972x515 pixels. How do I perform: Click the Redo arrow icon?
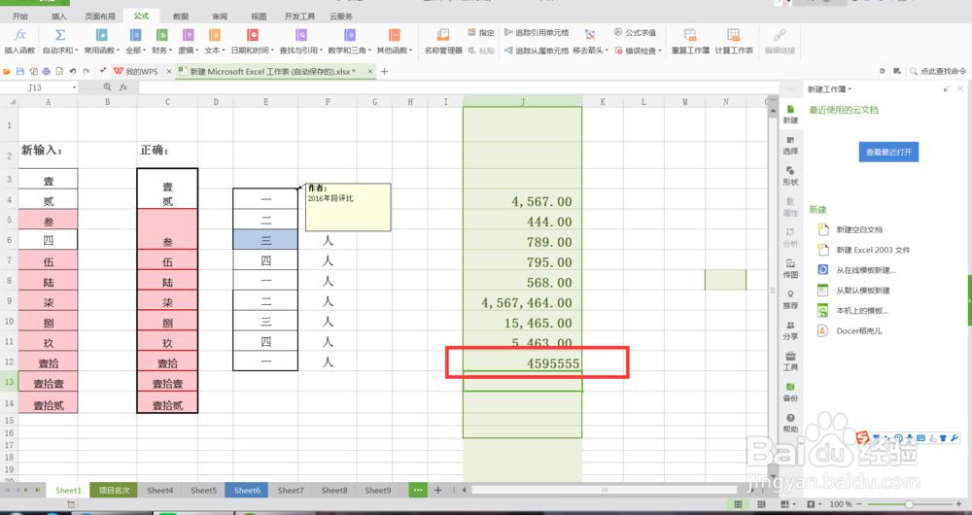click(x=86, y=72)
